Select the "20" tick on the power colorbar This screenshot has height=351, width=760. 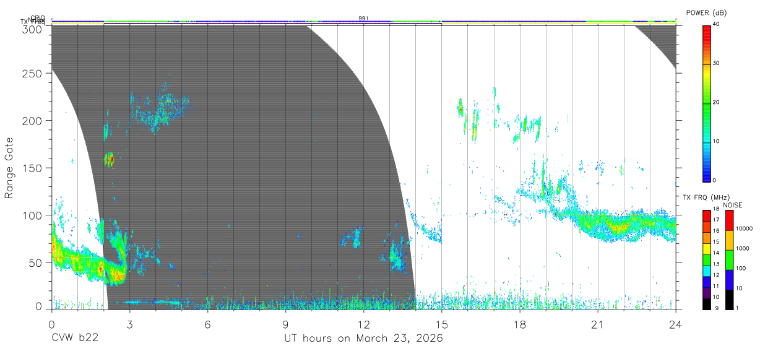pyautogui.click(x=717, y=103)
